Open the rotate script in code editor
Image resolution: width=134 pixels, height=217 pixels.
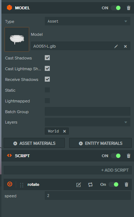(78, 185)
